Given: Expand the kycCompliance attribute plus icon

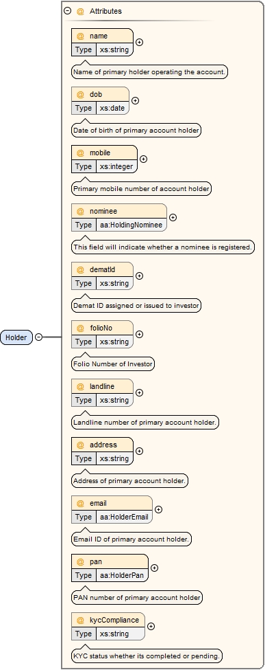Looking at the screenshot, I should click(x=151, y=627).
